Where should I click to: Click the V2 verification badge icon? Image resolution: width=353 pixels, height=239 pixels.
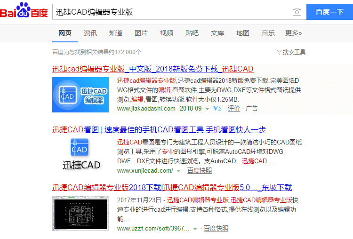pyautogui.click(x=217, y=109)
